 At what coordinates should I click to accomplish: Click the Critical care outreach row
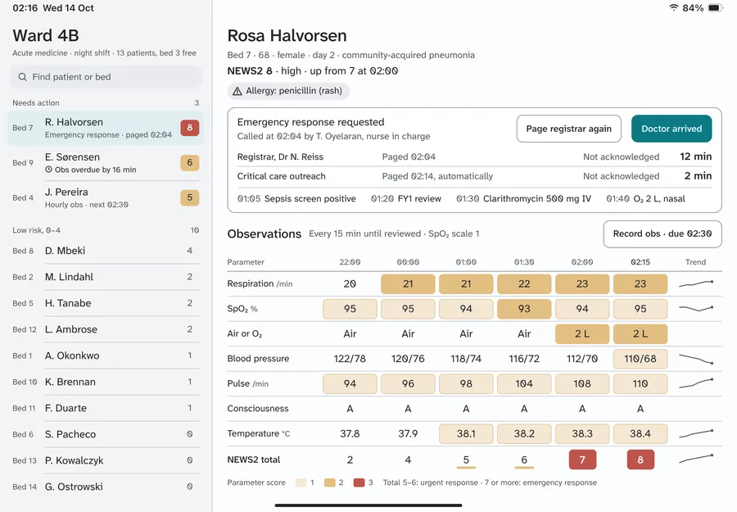coord(474,176)
